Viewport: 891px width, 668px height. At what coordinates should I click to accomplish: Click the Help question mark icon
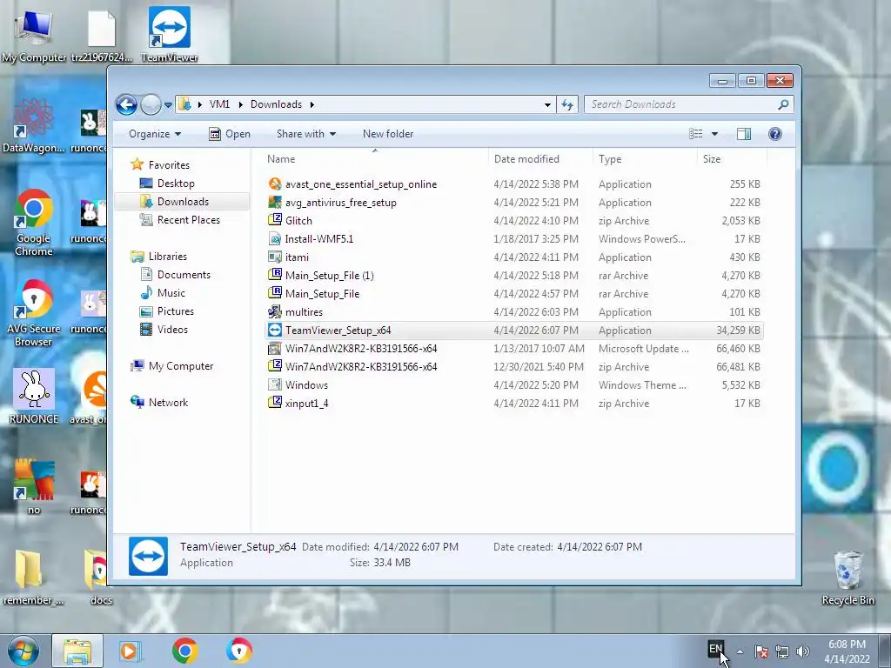775,134
